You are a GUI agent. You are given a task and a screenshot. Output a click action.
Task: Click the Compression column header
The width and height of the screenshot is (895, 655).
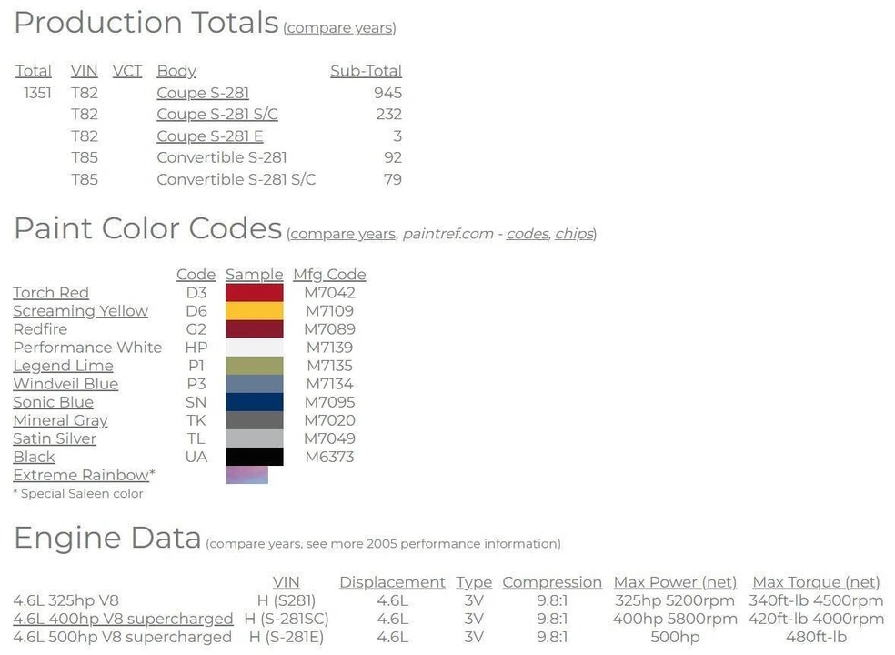(x=552, y=582)
